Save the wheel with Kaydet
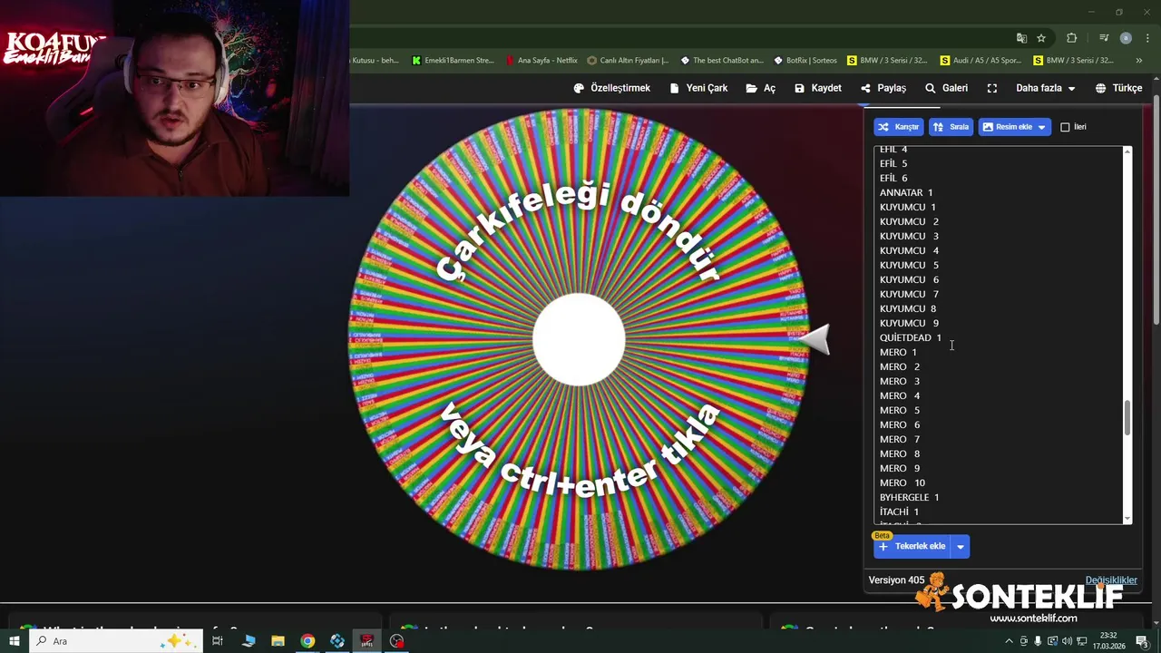The height and width of the screenshot is (653, 1161). pos(818,88)
